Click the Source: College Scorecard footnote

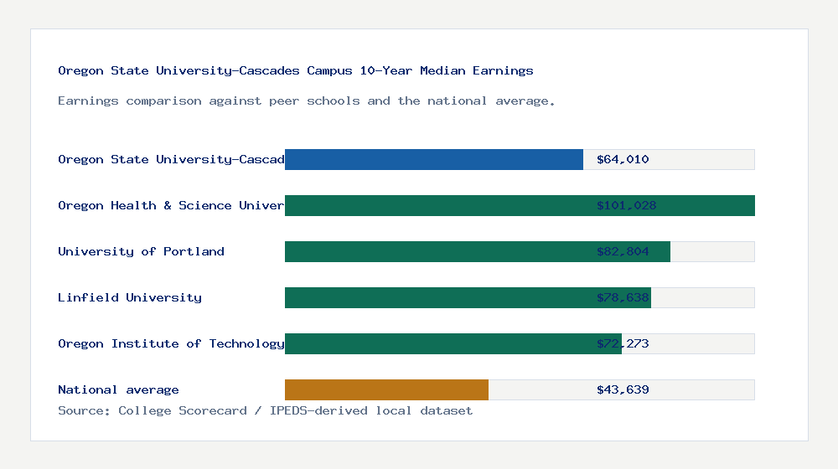(x=265, y=410)
